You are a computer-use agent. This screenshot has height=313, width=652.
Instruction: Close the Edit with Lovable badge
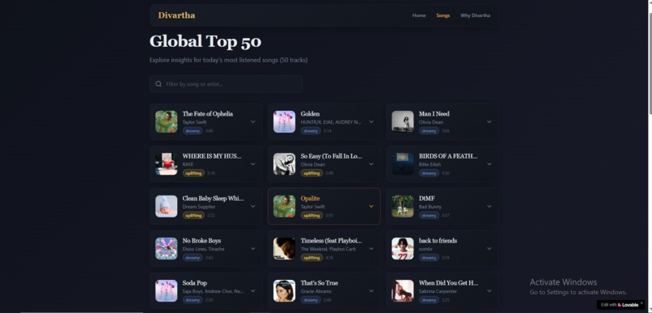click(x=641, y=303)
